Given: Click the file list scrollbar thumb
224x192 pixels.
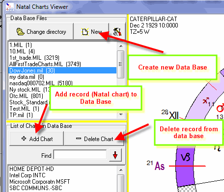Looking at the screenshot, I should coord(121,64).
